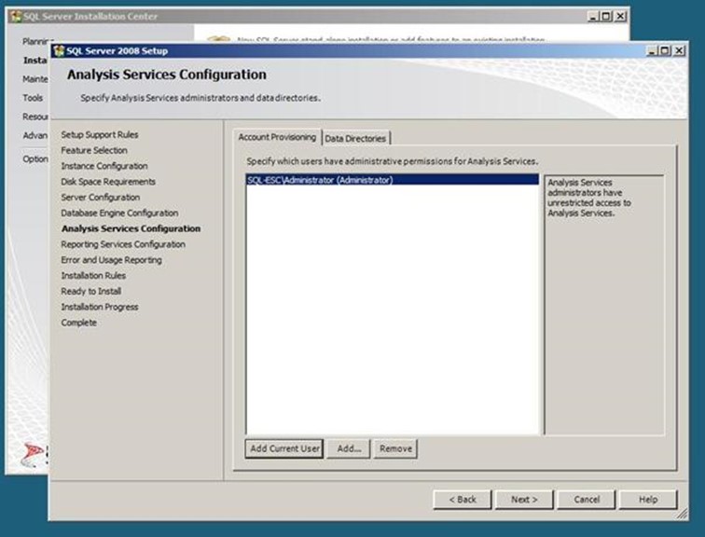The width and height of the screenshot is (705, 537).
Task: Open Options in Installation Center sidebar
Action: (x=35, y=159)
